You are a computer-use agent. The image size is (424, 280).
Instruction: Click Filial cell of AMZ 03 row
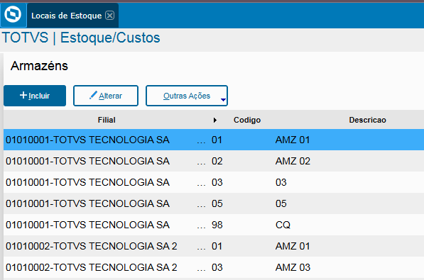coord(92,267)
